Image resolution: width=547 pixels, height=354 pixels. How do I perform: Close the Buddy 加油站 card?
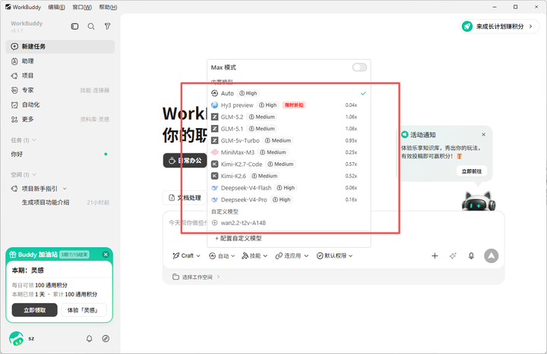[106, 255]
